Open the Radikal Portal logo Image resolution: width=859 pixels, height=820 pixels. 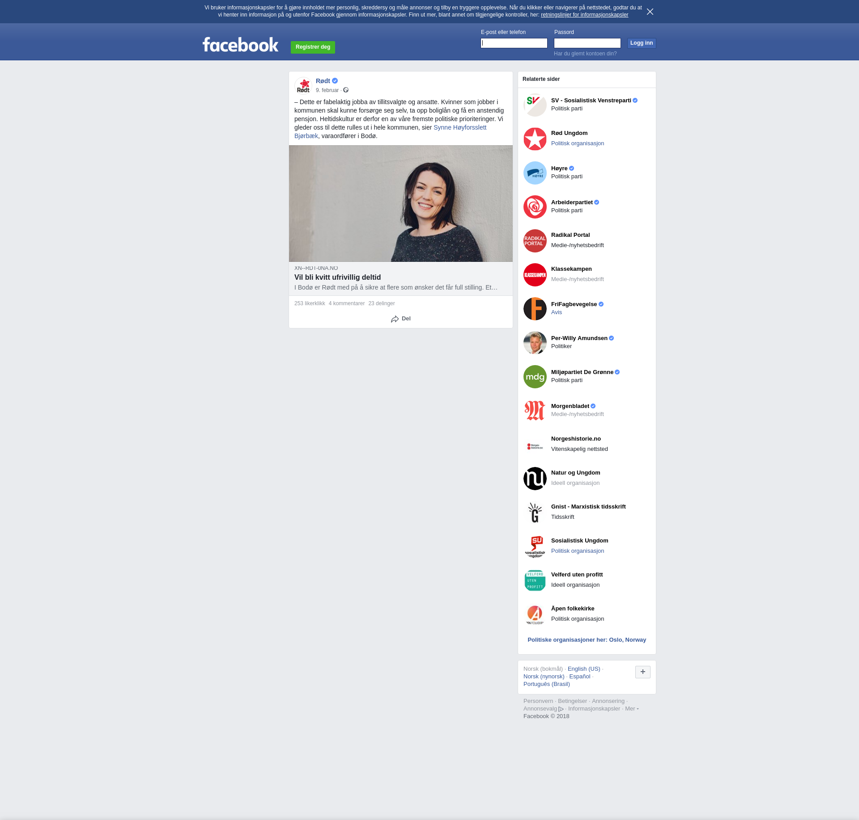[535, 241]
